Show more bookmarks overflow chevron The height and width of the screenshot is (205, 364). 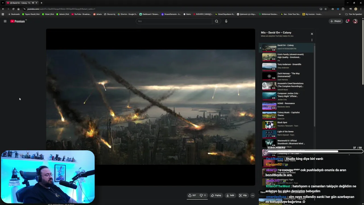coord(340,14)
